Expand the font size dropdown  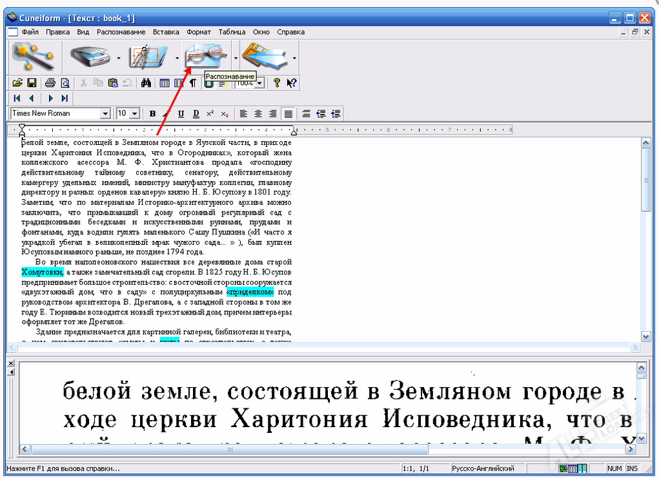click(x=134, y=114)
